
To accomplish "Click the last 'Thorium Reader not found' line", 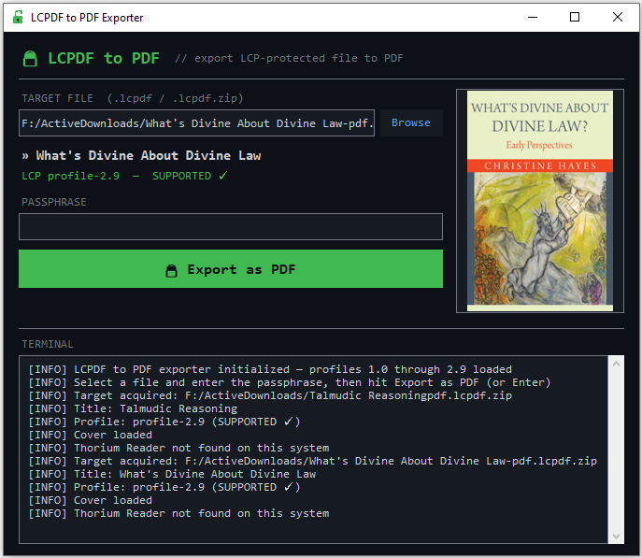I will coord(178,513).
